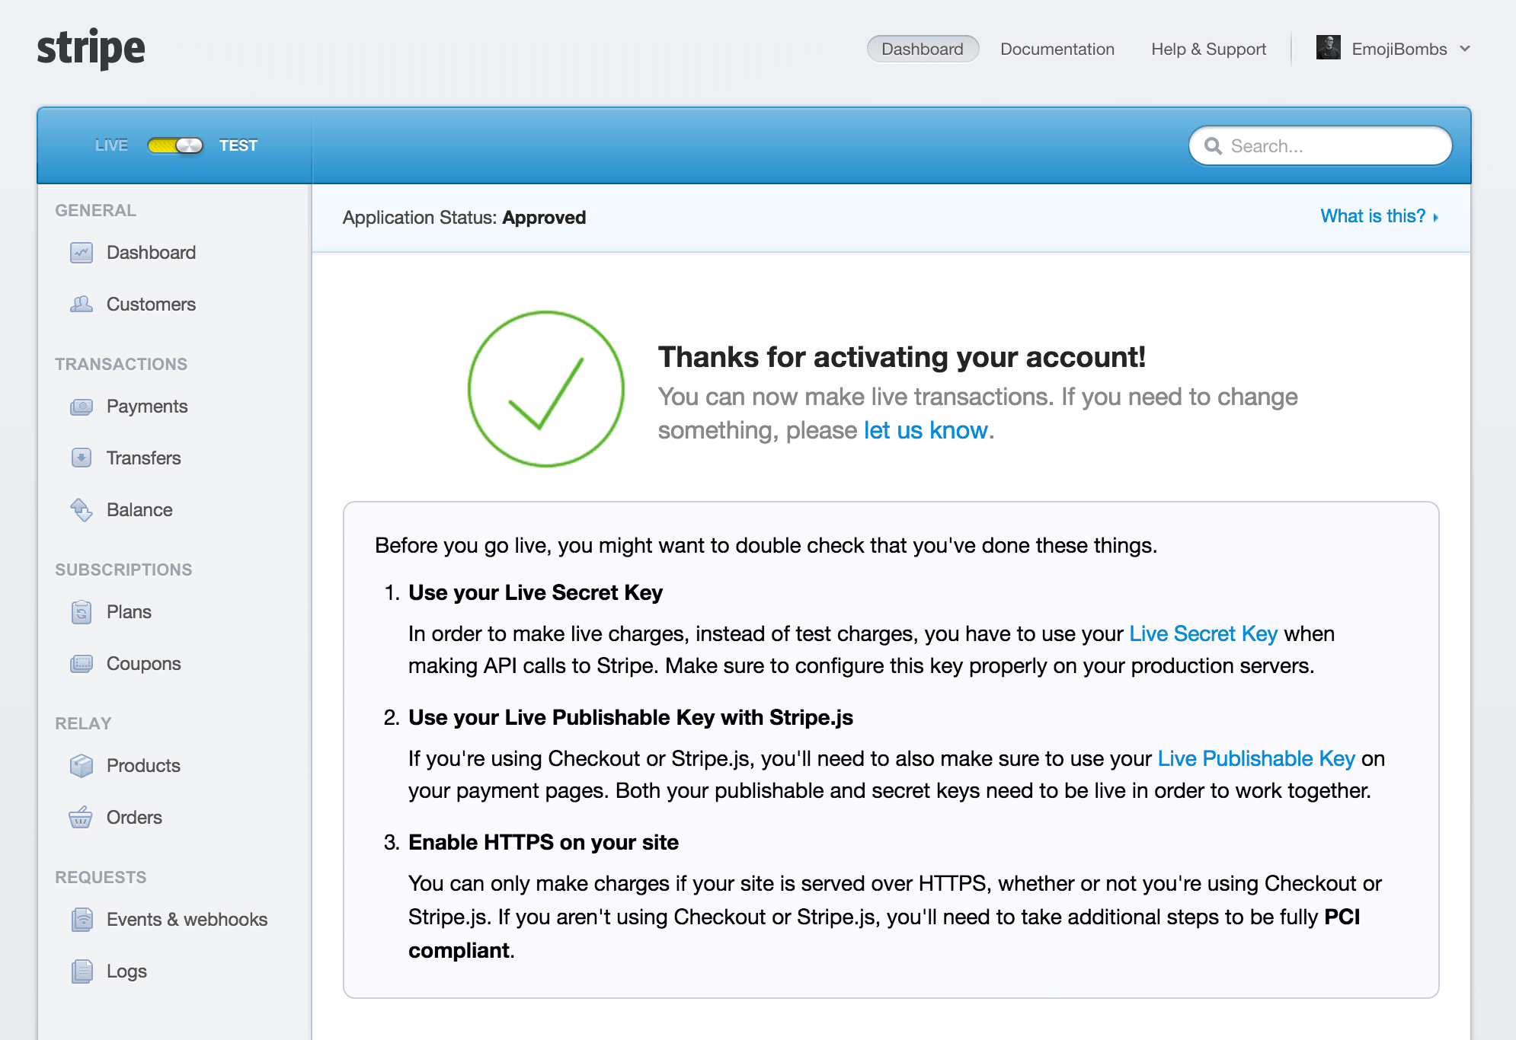Select Coupons in the sidebar
The width and height of the screenshot is (1516, 1040).
coord(143,663)
